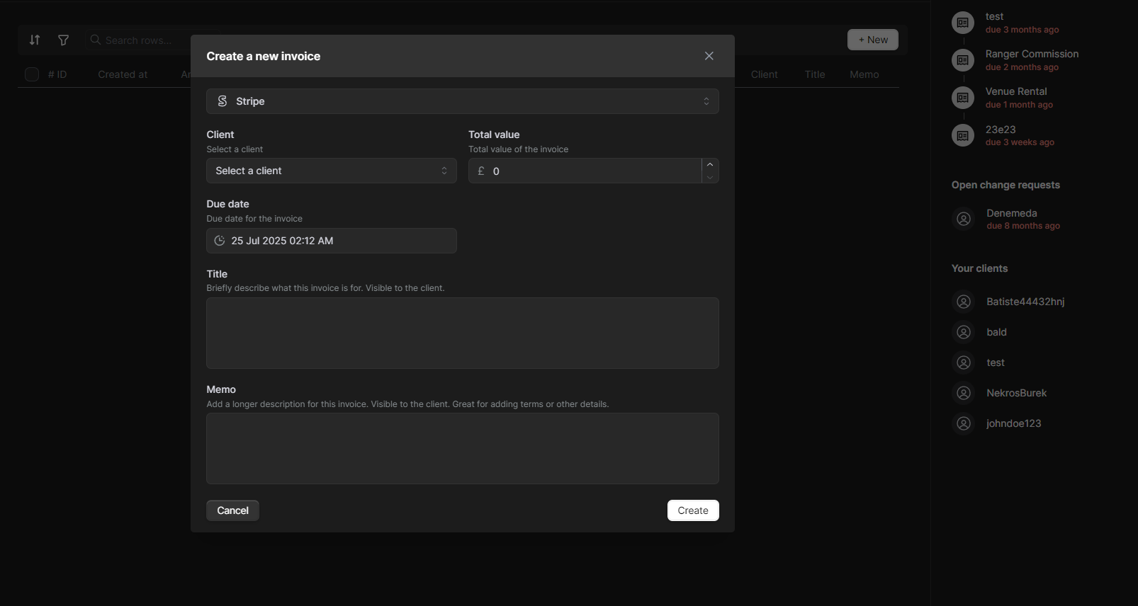Image resolution: width=1138 pixels, height=606 pixels.
Task: Open the Stripe payment provider dropdown
Action: (463, 101)
